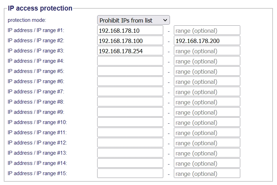Image resolution: width=277 pixels, height=185 pixels.
Task: Click the optional range box for #7
Action: tap(207, 92)
